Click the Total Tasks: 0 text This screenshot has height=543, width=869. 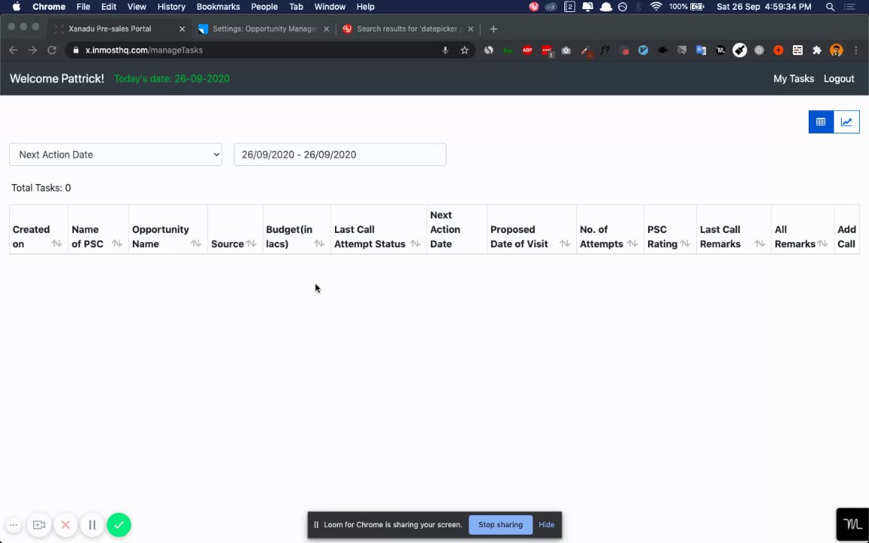click(x=41, y=188)
